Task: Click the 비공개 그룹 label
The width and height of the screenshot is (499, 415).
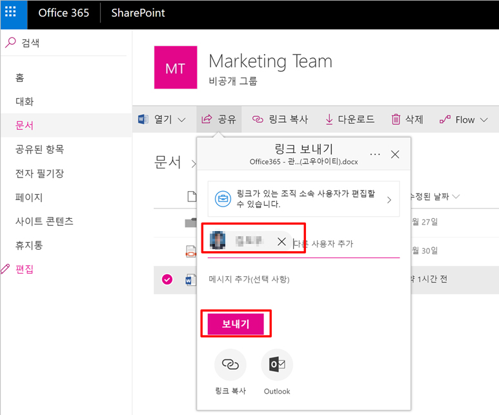Action: click(x=233, y=81)
